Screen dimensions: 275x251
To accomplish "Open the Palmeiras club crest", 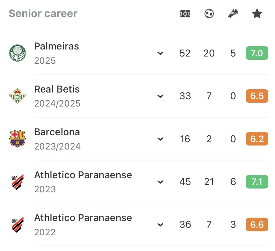I will 17,53.
